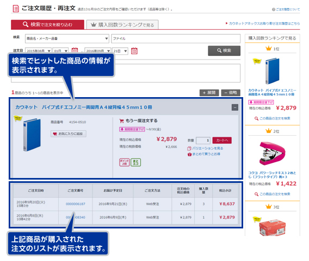
Task: Open ranking 1位 product name link
Action: (x=272, y=92)
